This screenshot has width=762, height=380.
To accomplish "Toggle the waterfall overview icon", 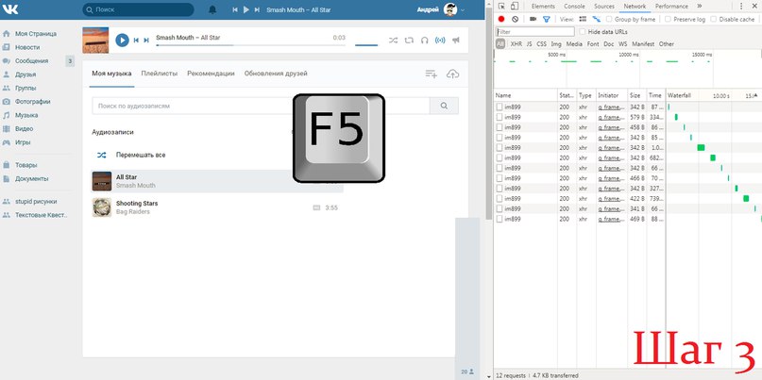I will (596, 19).
